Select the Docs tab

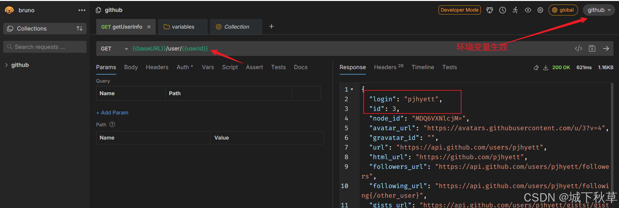point(301,67)
